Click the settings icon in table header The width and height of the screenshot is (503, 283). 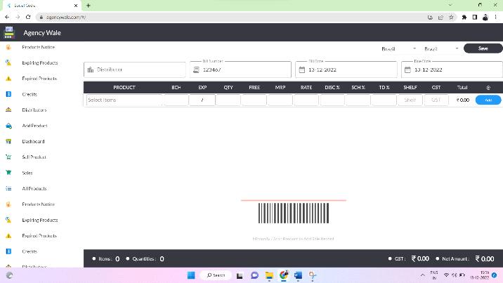tap(488, 88)
